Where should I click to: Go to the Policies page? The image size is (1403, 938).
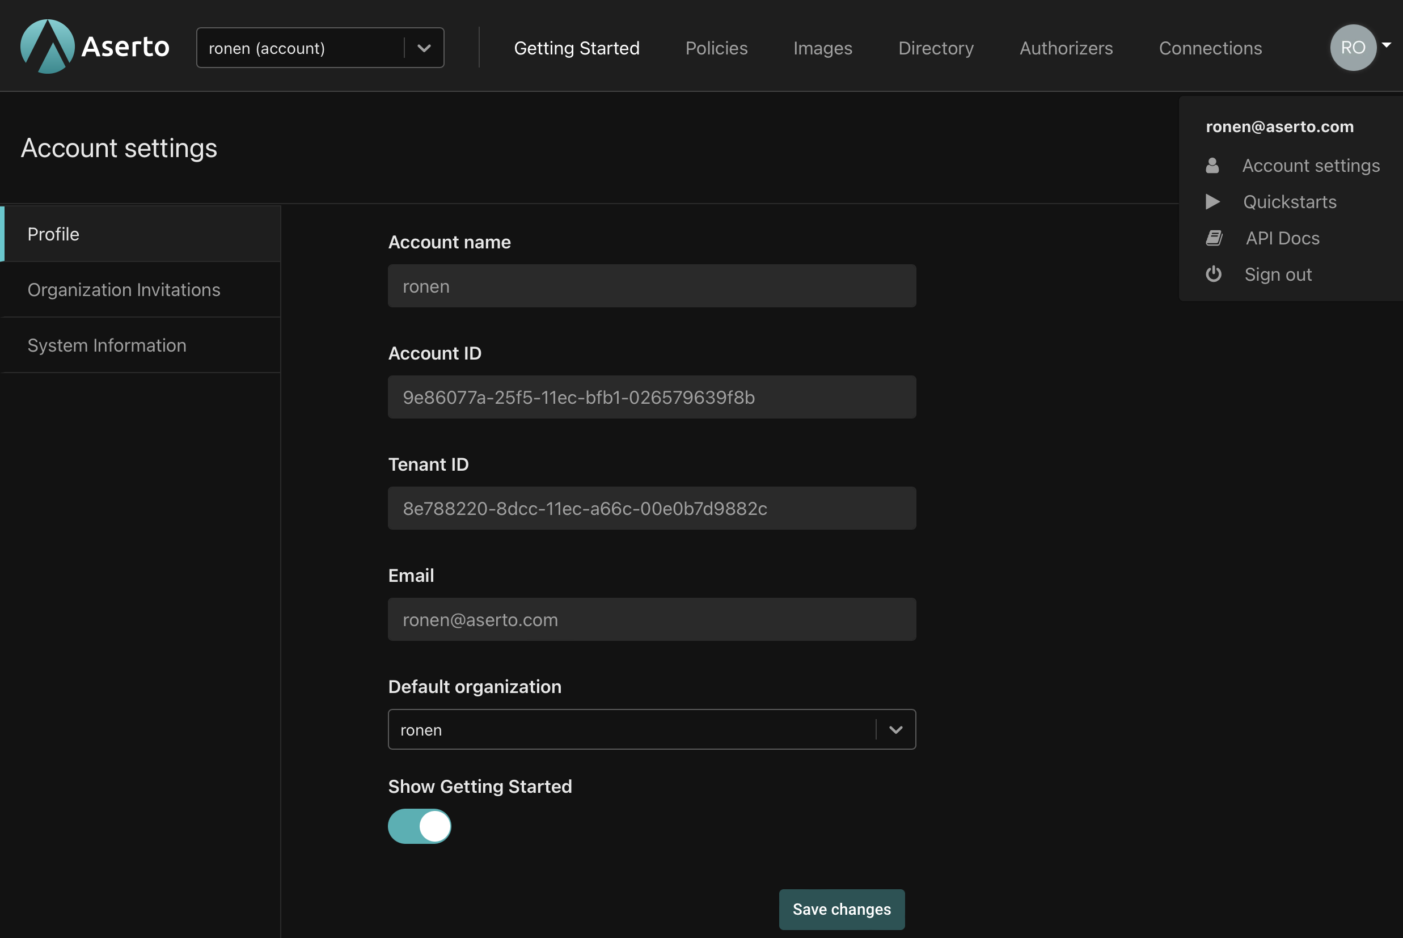pos(716,48)
